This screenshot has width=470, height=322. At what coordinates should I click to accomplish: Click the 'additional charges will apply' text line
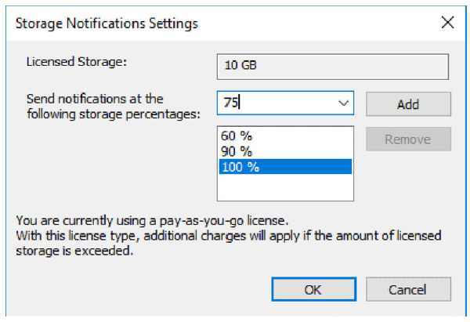pos(235,236)
